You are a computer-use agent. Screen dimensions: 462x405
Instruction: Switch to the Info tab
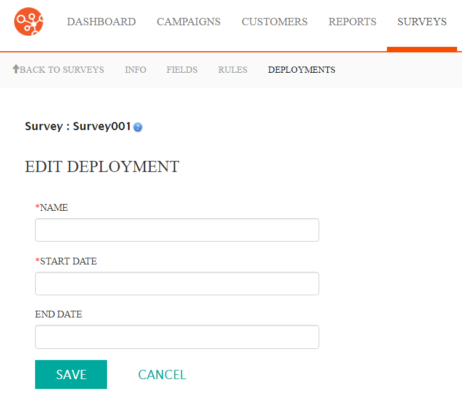(x=135, y=70)
